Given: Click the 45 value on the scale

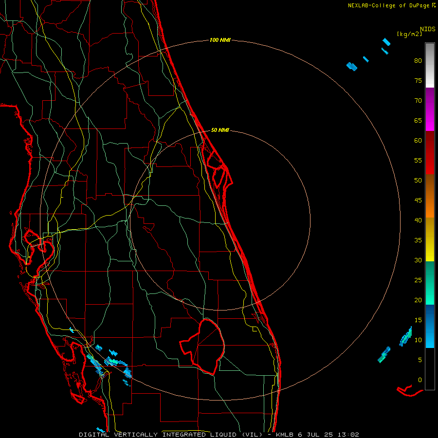Looking at the screenshot, I should pos(418,201).
